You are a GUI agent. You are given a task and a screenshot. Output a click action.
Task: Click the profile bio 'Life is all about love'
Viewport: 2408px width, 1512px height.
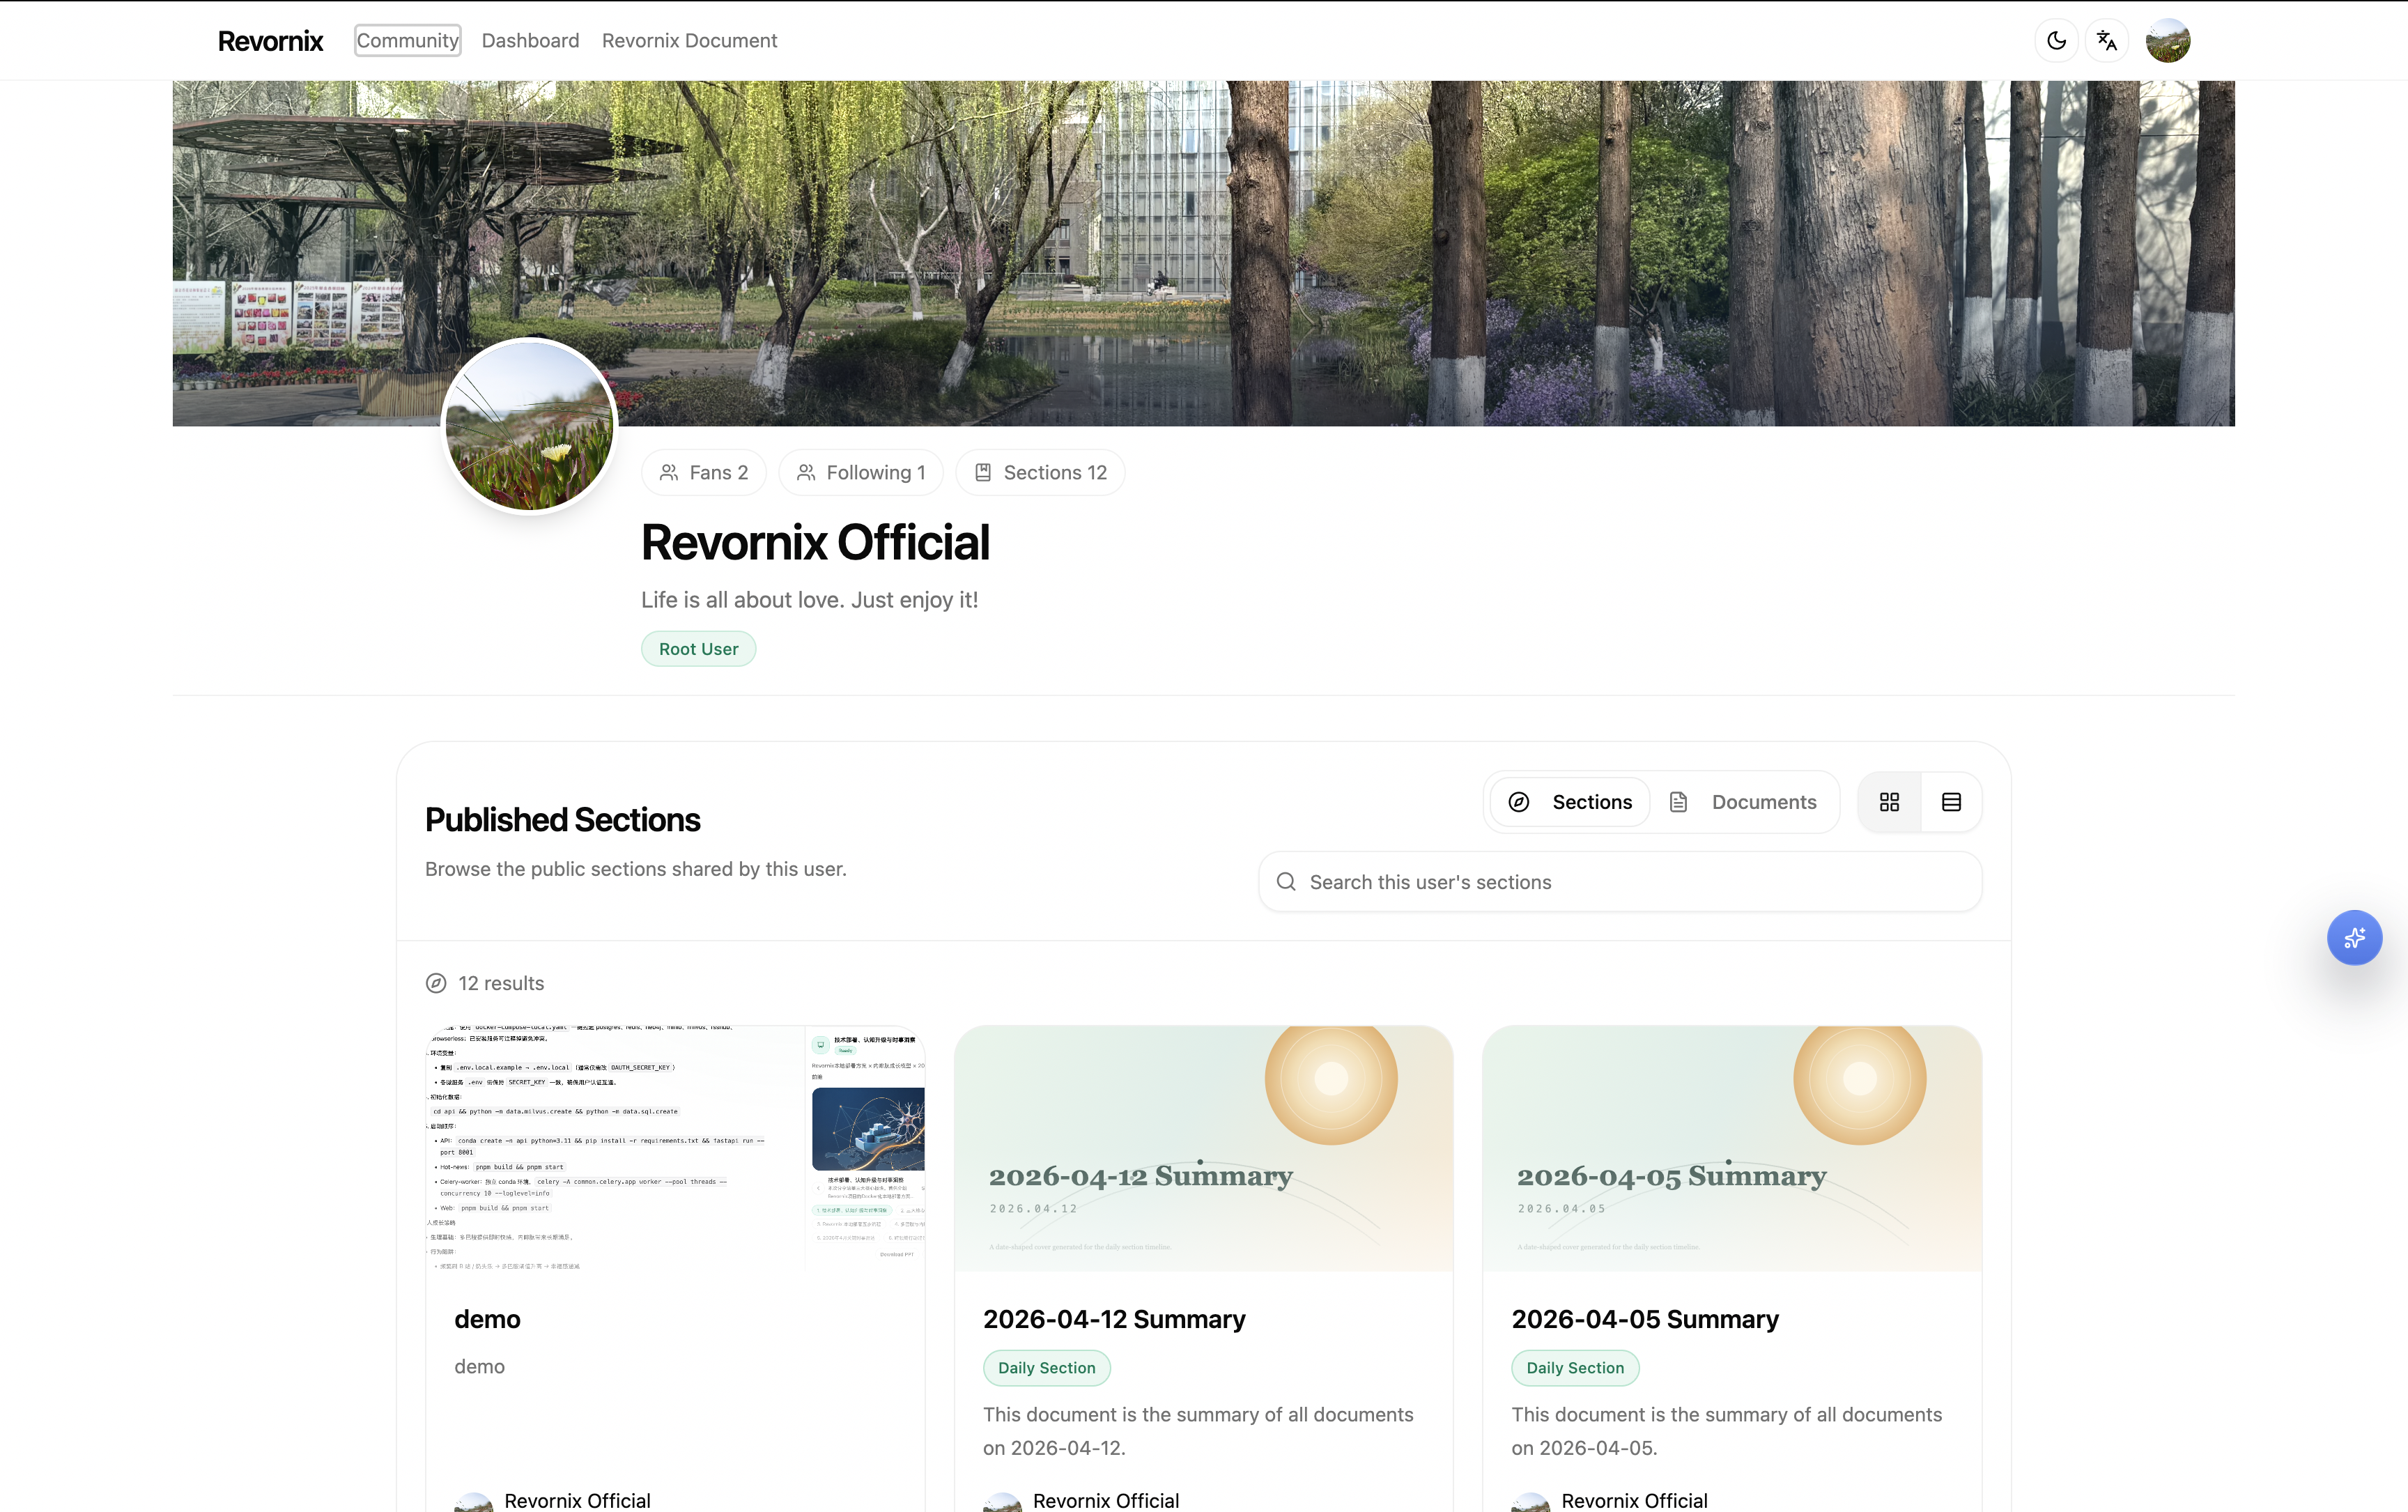(x=809, y=600)
